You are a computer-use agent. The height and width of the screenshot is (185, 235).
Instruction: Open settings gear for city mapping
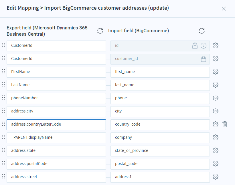click(x=215, y=111)
